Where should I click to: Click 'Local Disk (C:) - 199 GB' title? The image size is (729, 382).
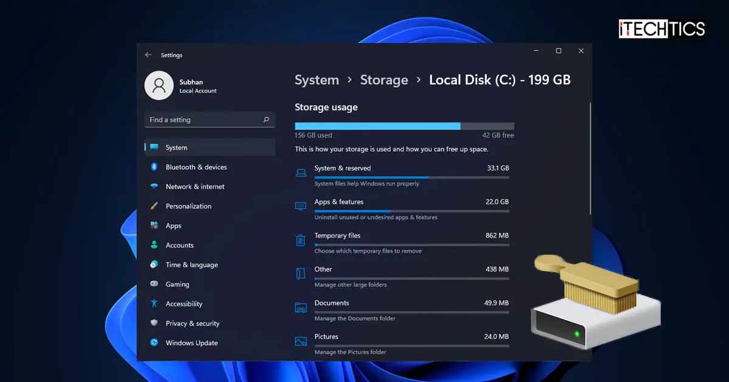coord(500,80)
